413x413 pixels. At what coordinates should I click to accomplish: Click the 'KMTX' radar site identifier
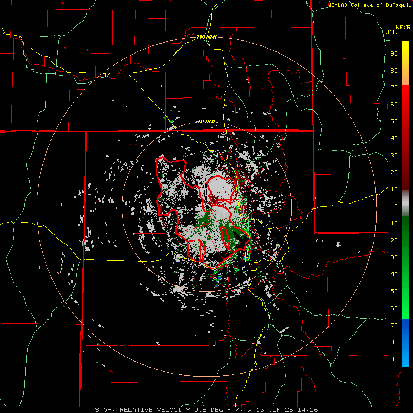click(x=243, y=410)
